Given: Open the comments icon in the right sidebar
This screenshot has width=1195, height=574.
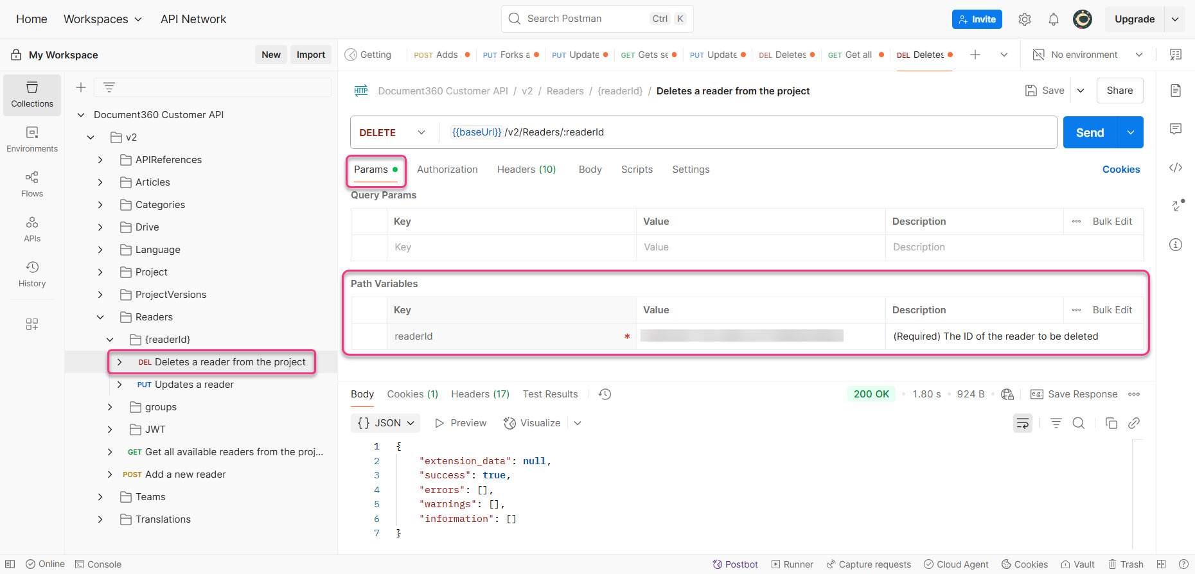Looking at the screenshot, I should 1176,129.
